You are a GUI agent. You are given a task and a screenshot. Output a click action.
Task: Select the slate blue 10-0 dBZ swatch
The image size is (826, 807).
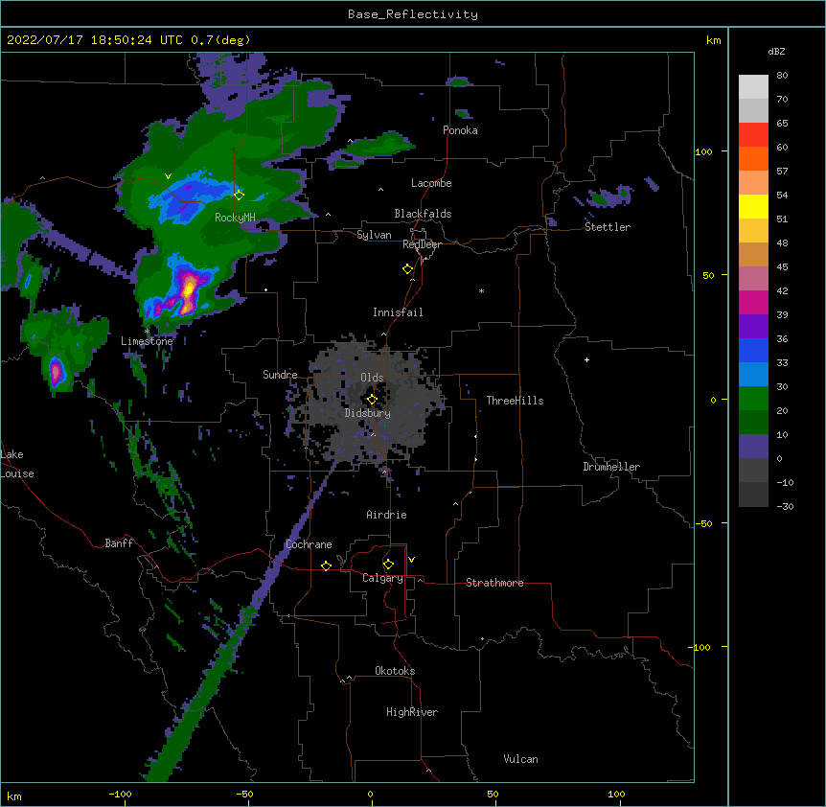pyautogui.click(x=753, y=447)
